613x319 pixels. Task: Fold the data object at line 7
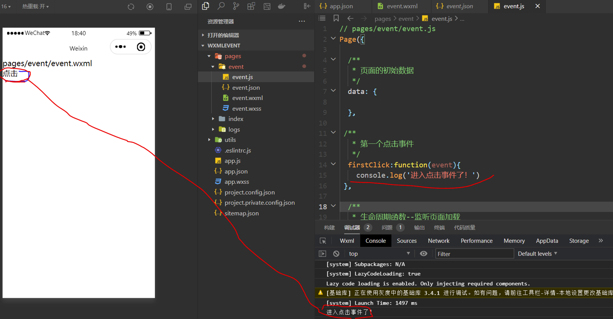pyautogui.click(x=333, y=91)
